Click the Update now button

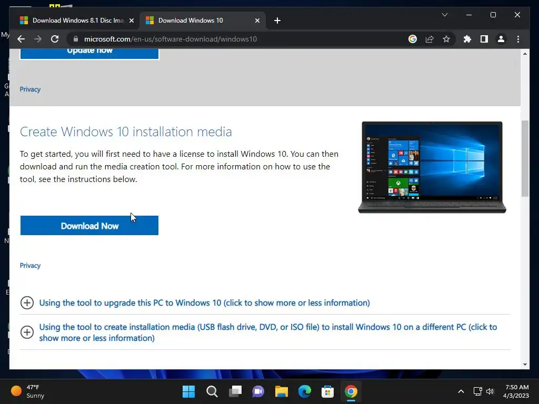(89, 54)
